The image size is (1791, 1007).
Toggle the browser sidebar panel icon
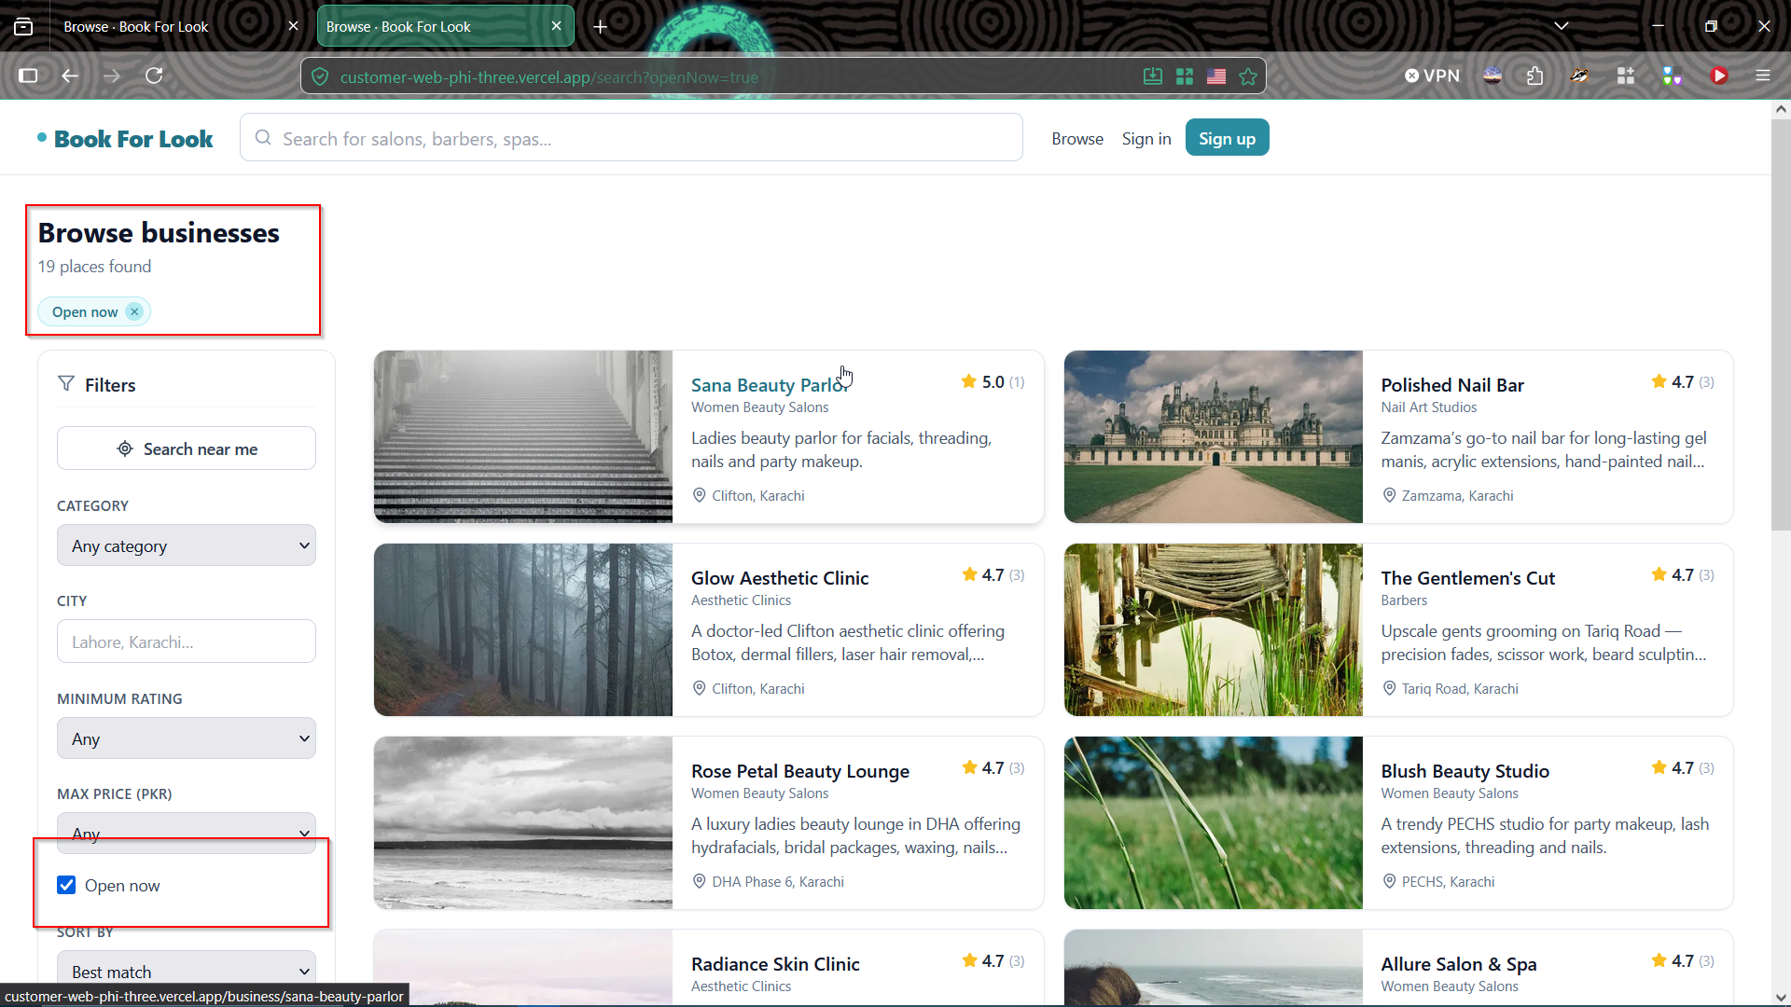point(28,76)
